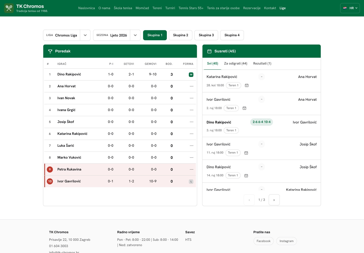364x253 pixels.
Task: Click calendar icon beside 2. ruj match
Action: click(244, 108)
